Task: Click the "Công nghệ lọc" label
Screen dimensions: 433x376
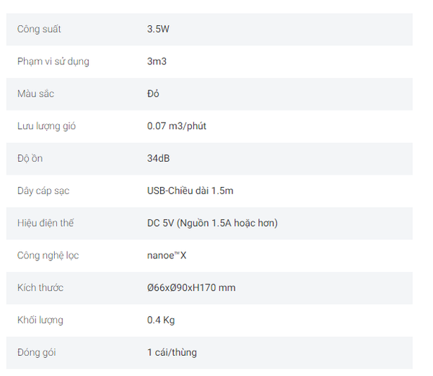Action: coord(48,255)
